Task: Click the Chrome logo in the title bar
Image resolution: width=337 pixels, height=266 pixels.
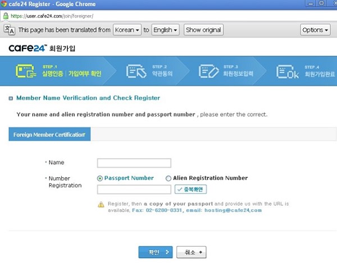Action: 4,4
